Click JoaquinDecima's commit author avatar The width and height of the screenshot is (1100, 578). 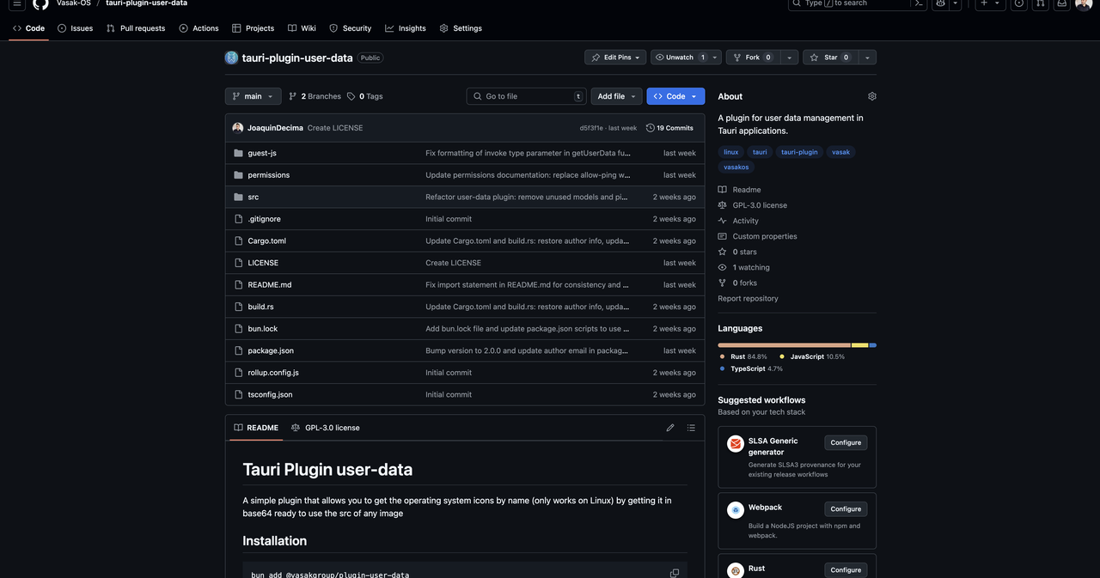pos(237,128)
